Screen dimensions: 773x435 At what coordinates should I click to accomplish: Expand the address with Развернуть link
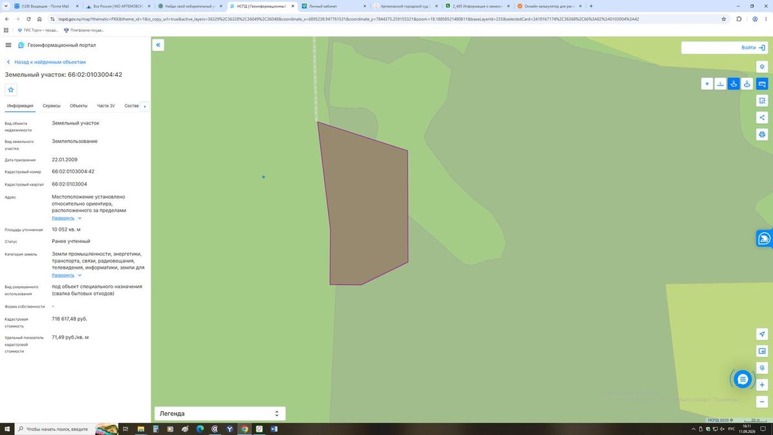67,218
